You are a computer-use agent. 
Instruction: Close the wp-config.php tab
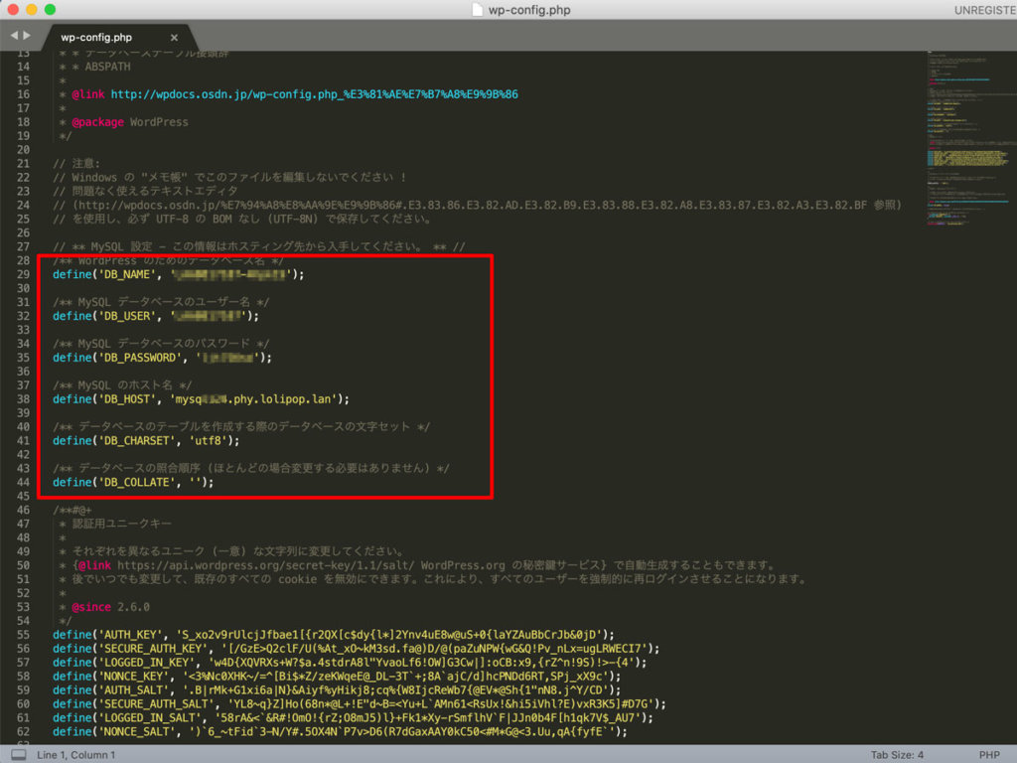pos(174,38)
